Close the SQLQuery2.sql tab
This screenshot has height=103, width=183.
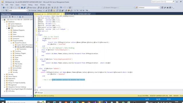[63, 14]
